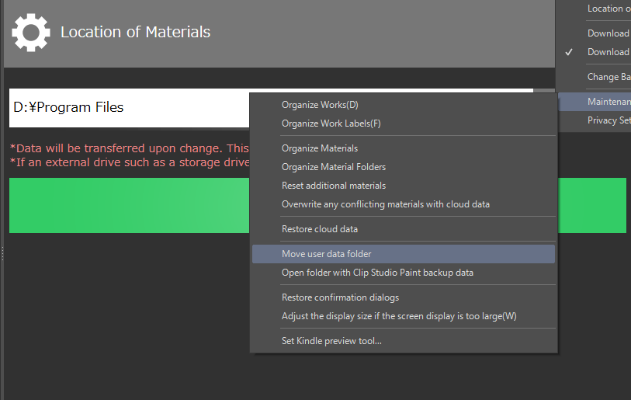This screenshot has width=631, height=400.
Task: Open folder with Clip Studio Paint backup data
Action: (x=377, y=273)
